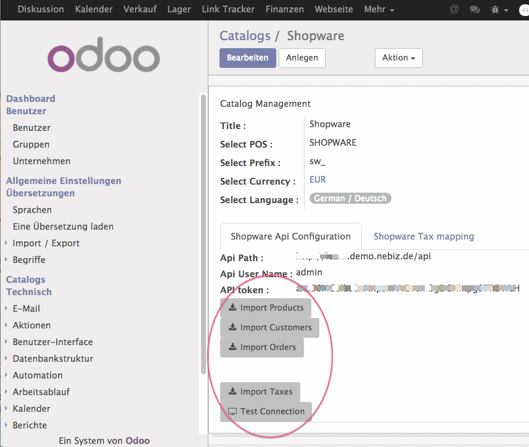The image size is (529, 447).
Task: Expand the Kalender sidebar menu arrow
Action: click(x=6, y=408)
